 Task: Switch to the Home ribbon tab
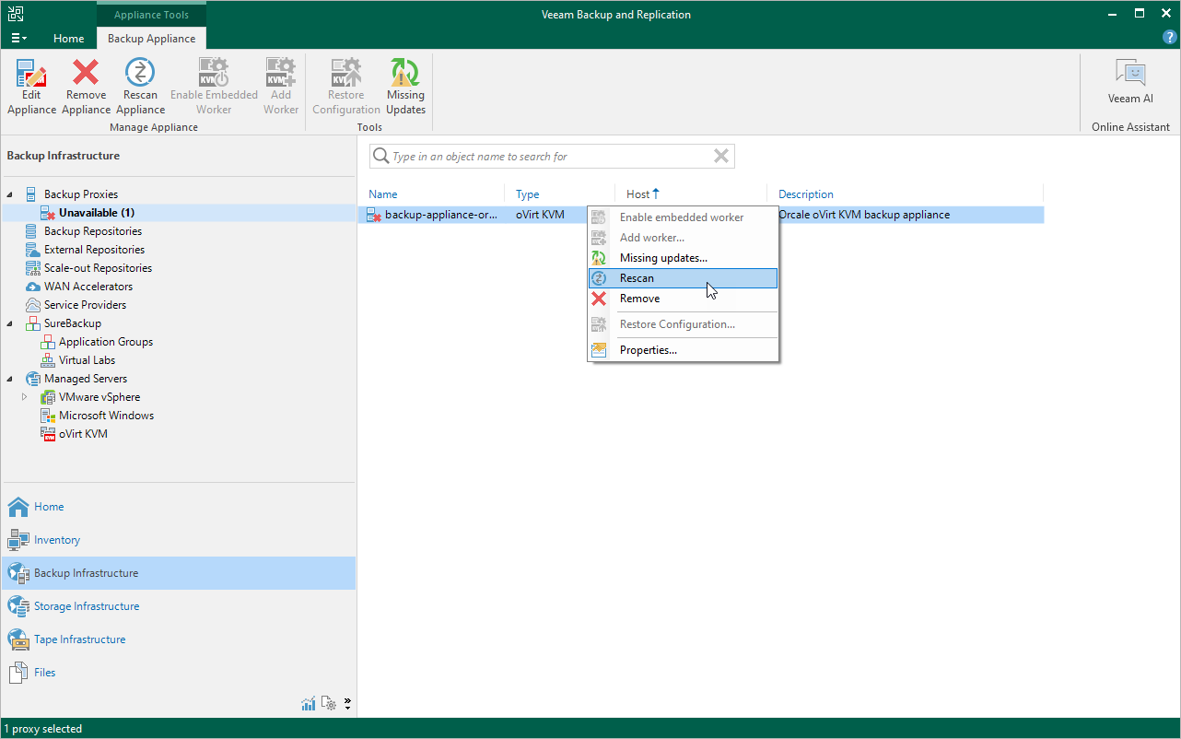coord(69,39)
